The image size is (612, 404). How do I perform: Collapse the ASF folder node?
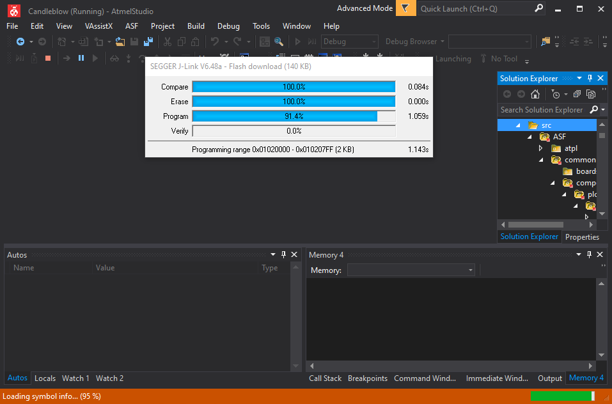point(530,137)
